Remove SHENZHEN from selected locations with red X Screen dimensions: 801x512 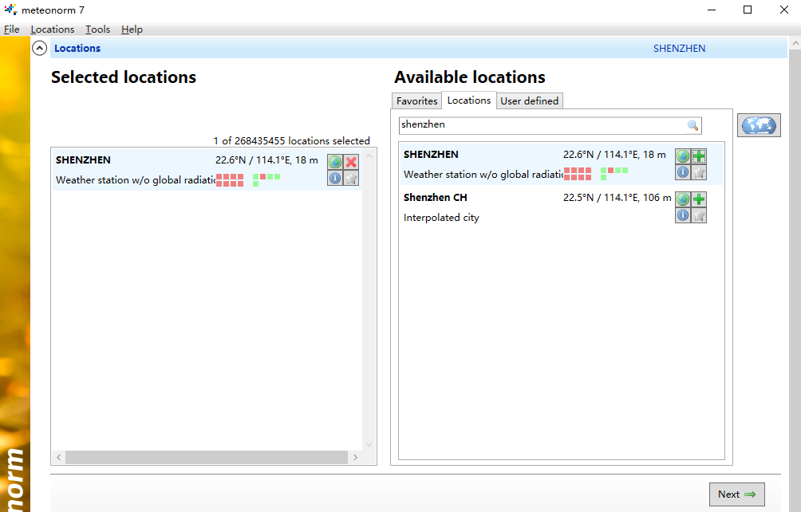(x=351, y=162)
